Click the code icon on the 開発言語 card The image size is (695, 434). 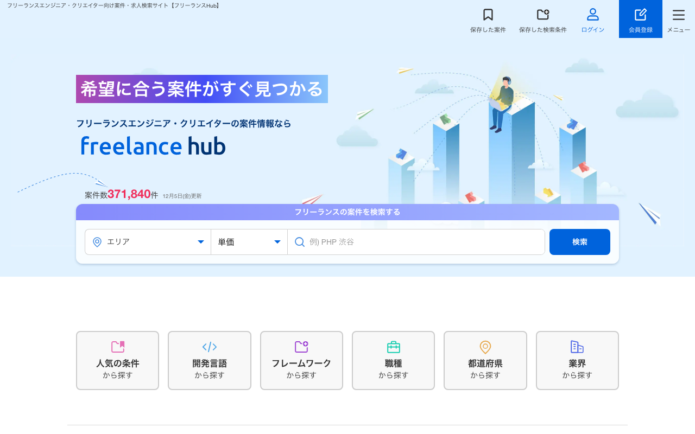coord(209,347)
